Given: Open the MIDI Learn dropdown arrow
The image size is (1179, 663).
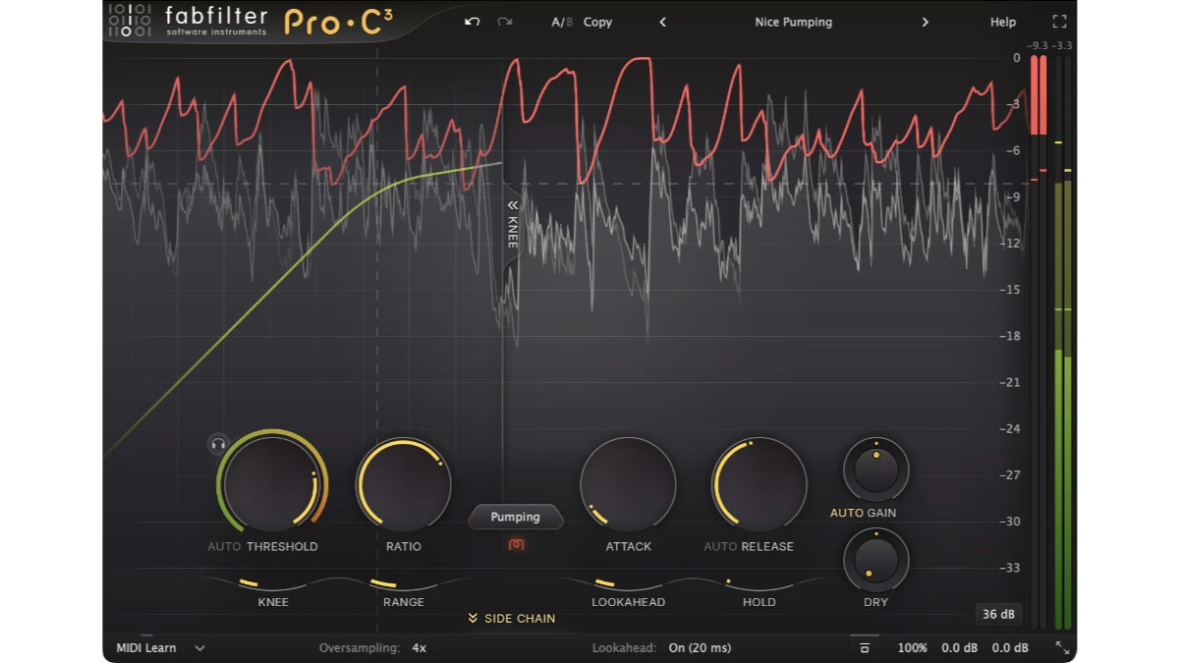Looking at the screenshot, I should (x=199, y=648).
